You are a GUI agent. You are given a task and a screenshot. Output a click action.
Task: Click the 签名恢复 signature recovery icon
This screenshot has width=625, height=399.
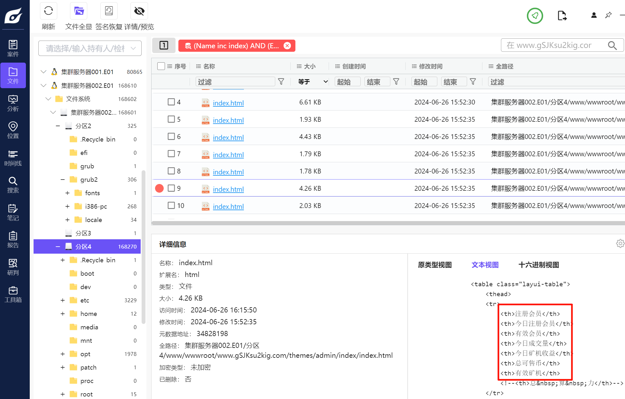coord(109,11)
